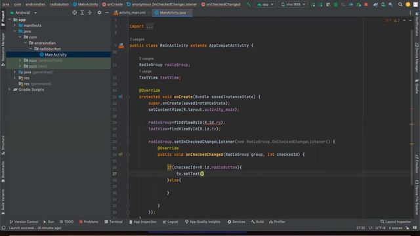Click the Select Opened File target icon
420x236 pixels.
coord(74,12)
